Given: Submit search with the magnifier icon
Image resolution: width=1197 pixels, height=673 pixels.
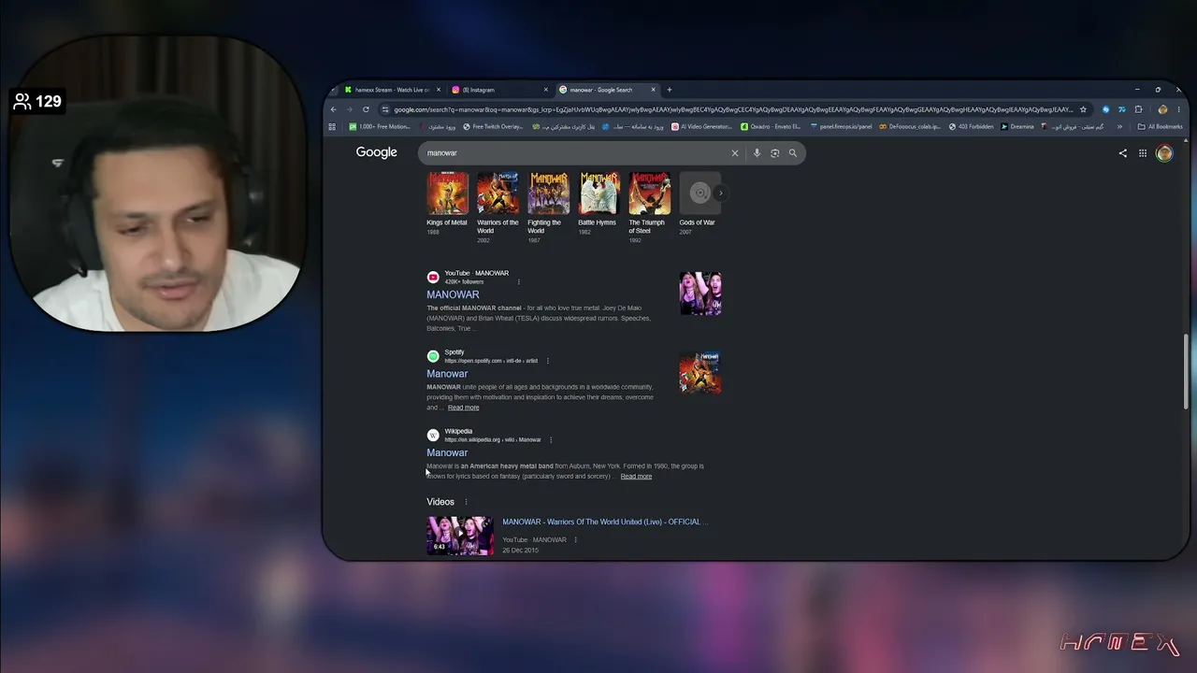Looking at the screenshot, I should 793,153.
